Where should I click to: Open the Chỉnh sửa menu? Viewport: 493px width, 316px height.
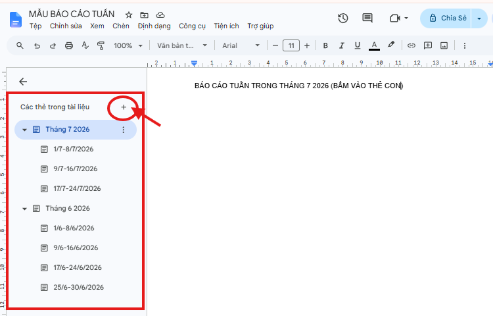coord(66,26)
